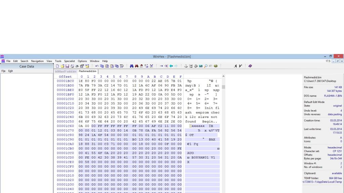Click the 34x16=544 bytes per page value

pos(336,158)
